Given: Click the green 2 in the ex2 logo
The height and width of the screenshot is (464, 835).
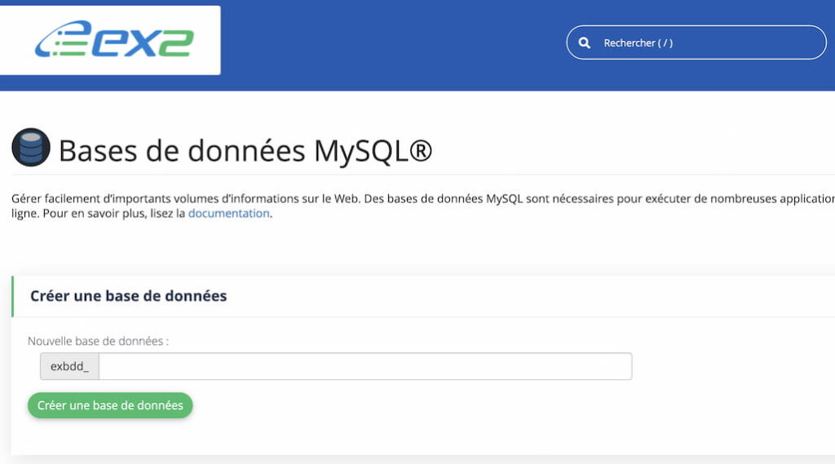Looking at the screenshot, I should click(x=176, y=42).
